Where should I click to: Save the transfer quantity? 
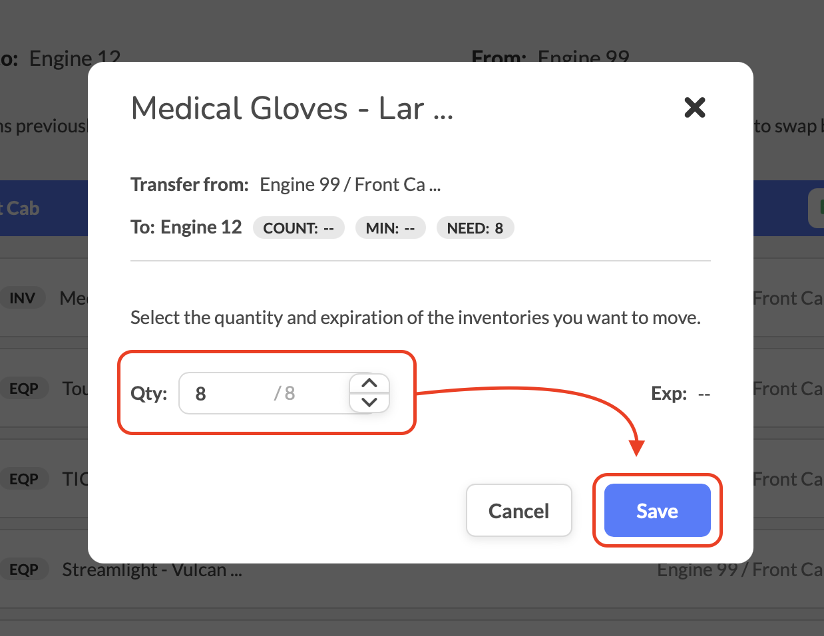(657, 510)
